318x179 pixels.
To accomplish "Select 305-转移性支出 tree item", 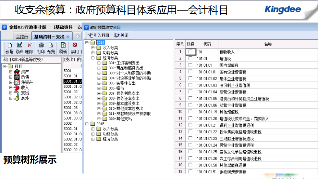I will click(x=122, y=83).
